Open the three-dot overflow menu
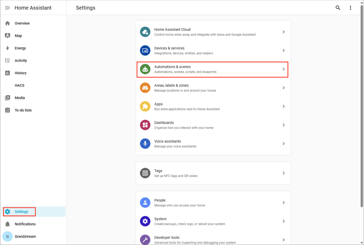364x245 pixels. [350, 8]
